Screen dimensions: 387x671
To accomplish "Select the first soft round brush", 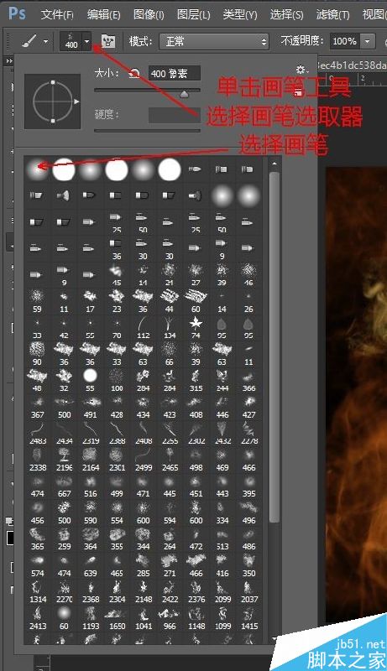I will coord(37,169).
